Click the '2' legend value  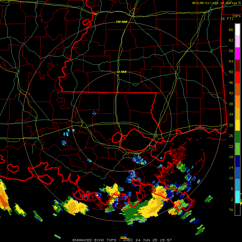[232, 199]
